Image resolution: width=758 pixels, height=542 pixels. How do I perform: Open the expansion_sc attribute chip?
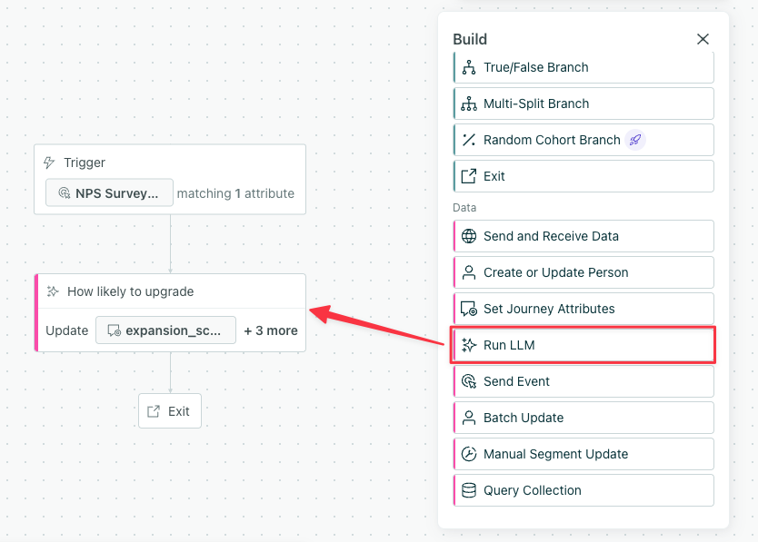click(x=165, y=330)
